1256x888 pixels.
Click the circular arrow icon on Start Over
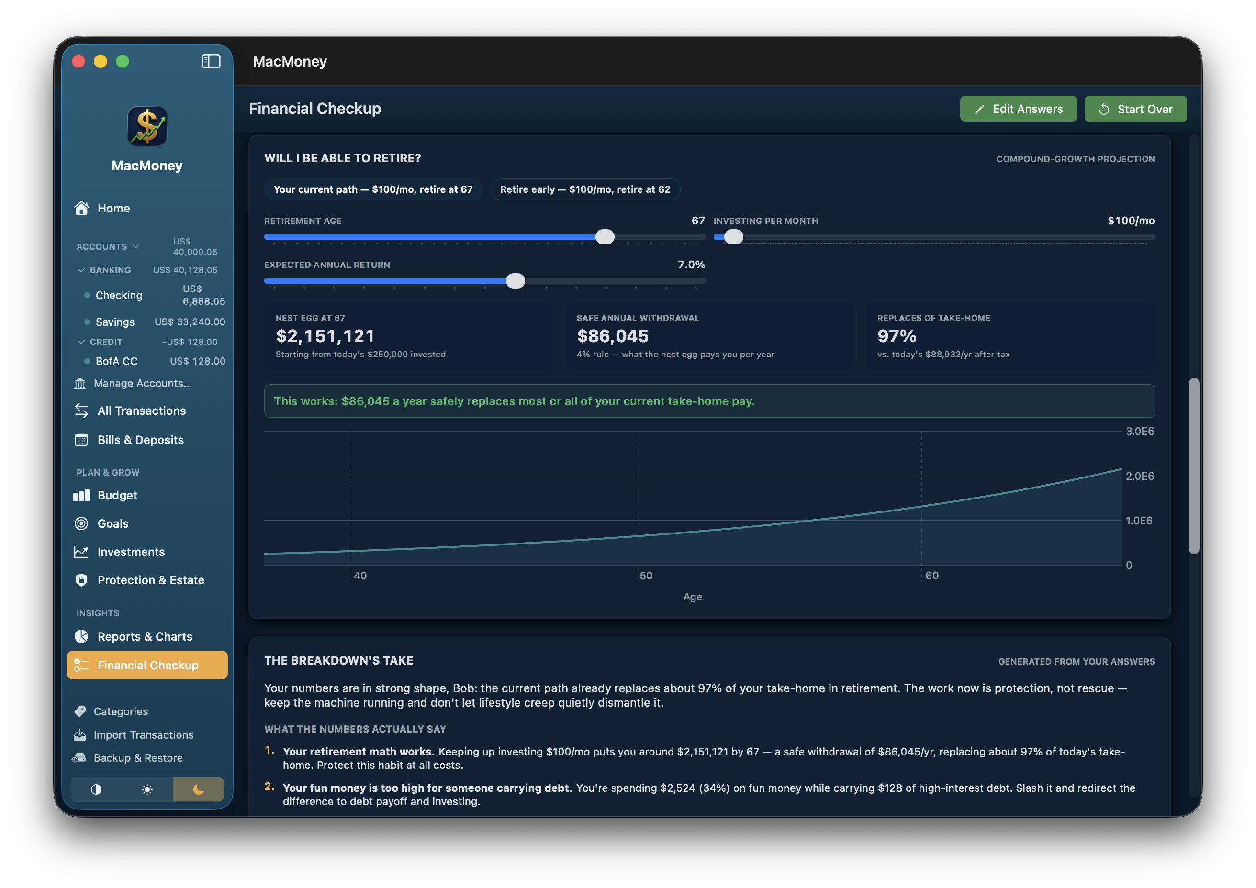click(1104, 110)
